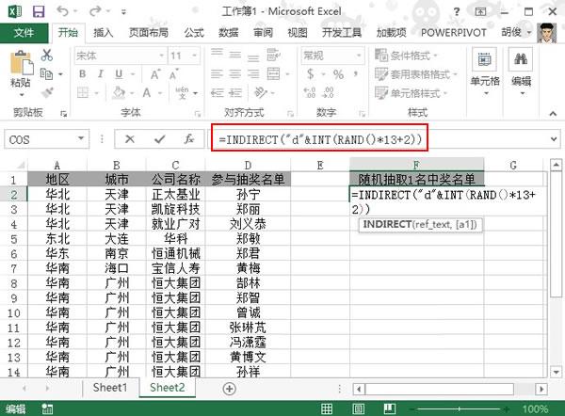The image size is (565, 416).
Task: Collapse the ribbon with the arrow
Action: pyautogui.click(x=553, y=114)
